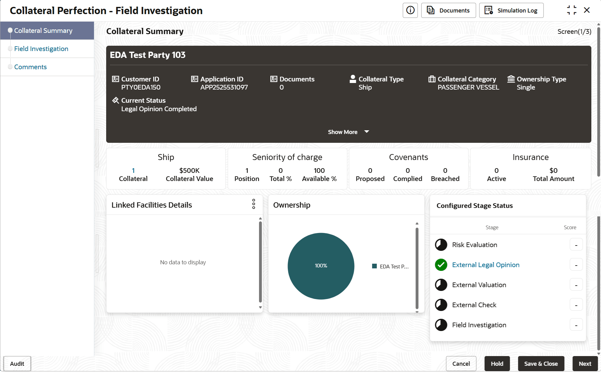Click the Application ID card icon

click(194, 79)
